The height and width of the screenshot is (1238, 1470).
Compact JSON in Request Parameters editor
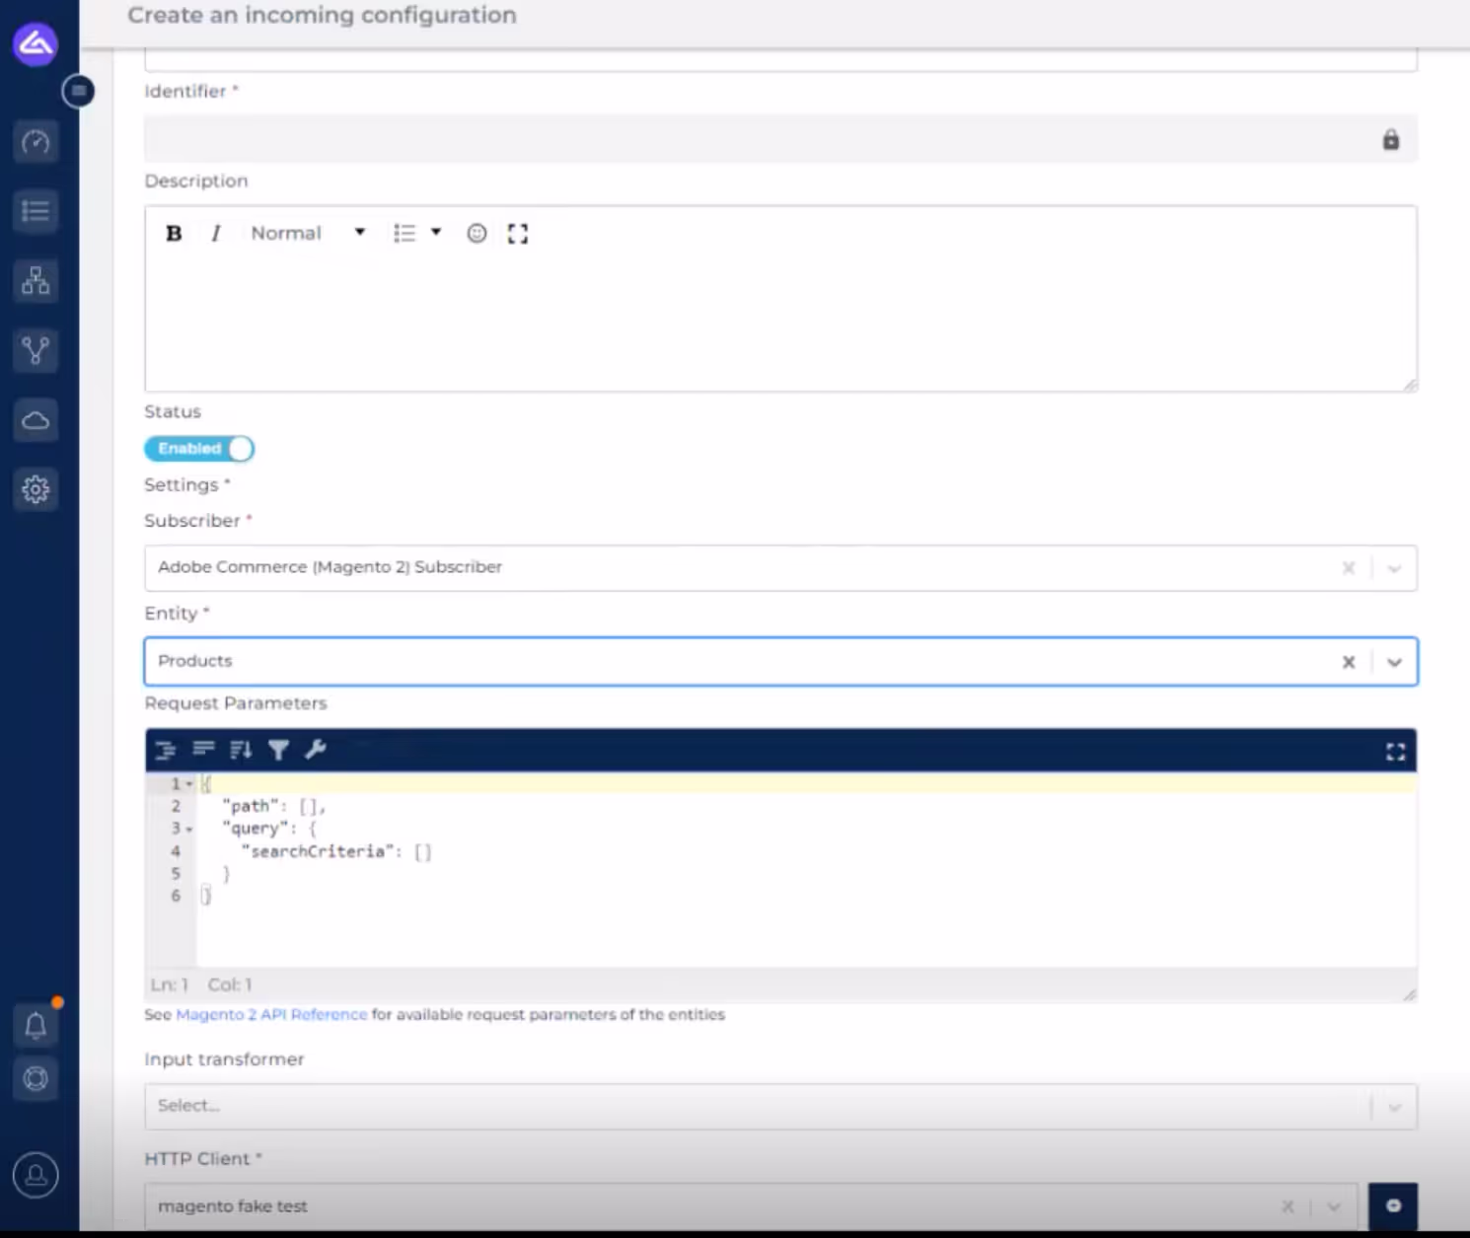(x=203, y=750)
